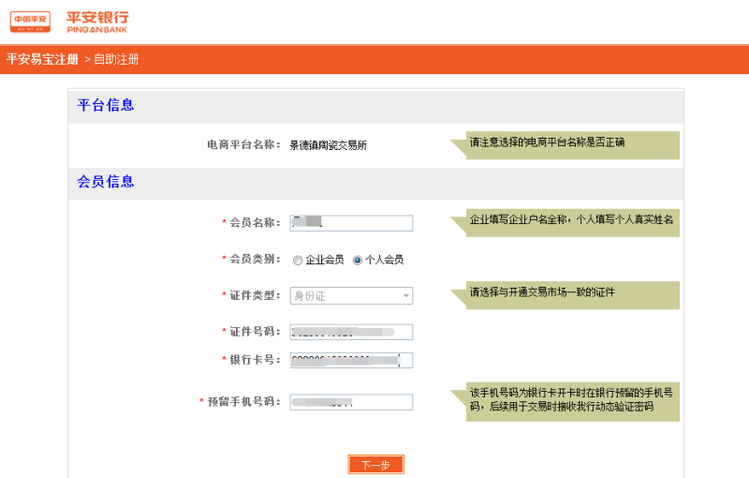Click the hint about the reserved phone number
This screenshot has height=478, width=749.
[573, 399]
